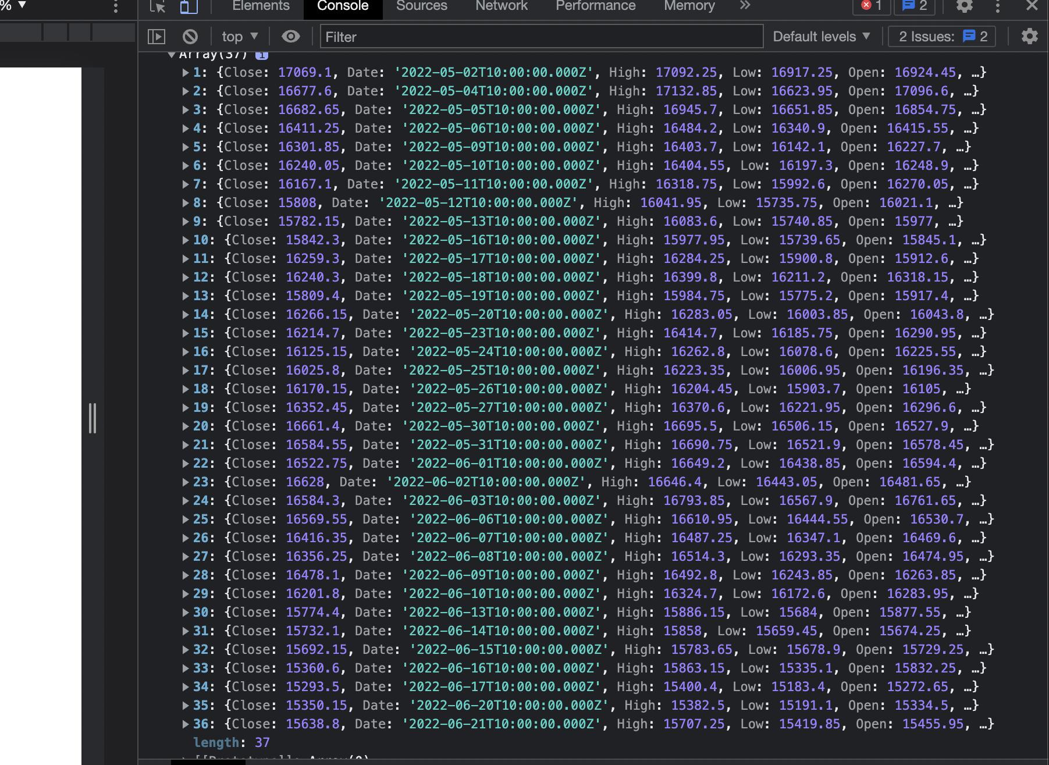Click the blue message count badge
The height and width of the screenshot is (765, 1049).
(914, 6)
